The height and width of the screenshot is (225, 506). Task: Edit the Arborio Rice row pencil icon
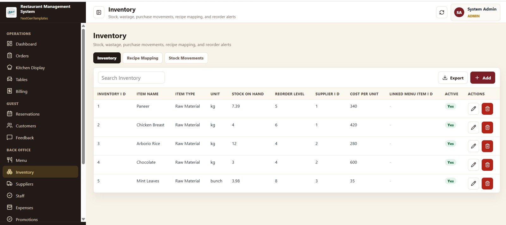[x=473, y=146]
